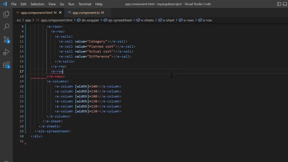The width and height of the screenshot is (288, 162).
Task: Select src in breadcrumb
Action: (19, 20)
